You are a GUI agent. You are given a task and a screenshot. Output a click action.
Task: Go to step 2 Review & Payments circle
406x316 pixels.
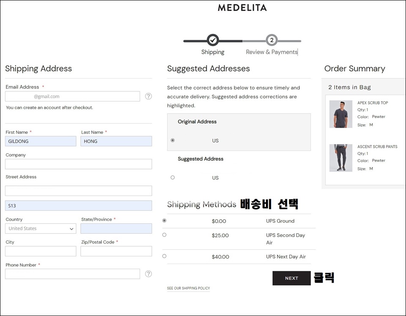coord(272,40)
